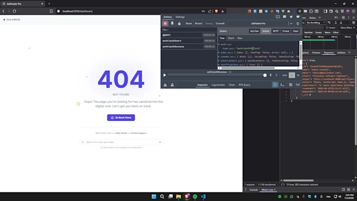The image size is (357, 201).
Task: Click the Go Back Home button
Action: pyautogui.click(x=121, y=118)
